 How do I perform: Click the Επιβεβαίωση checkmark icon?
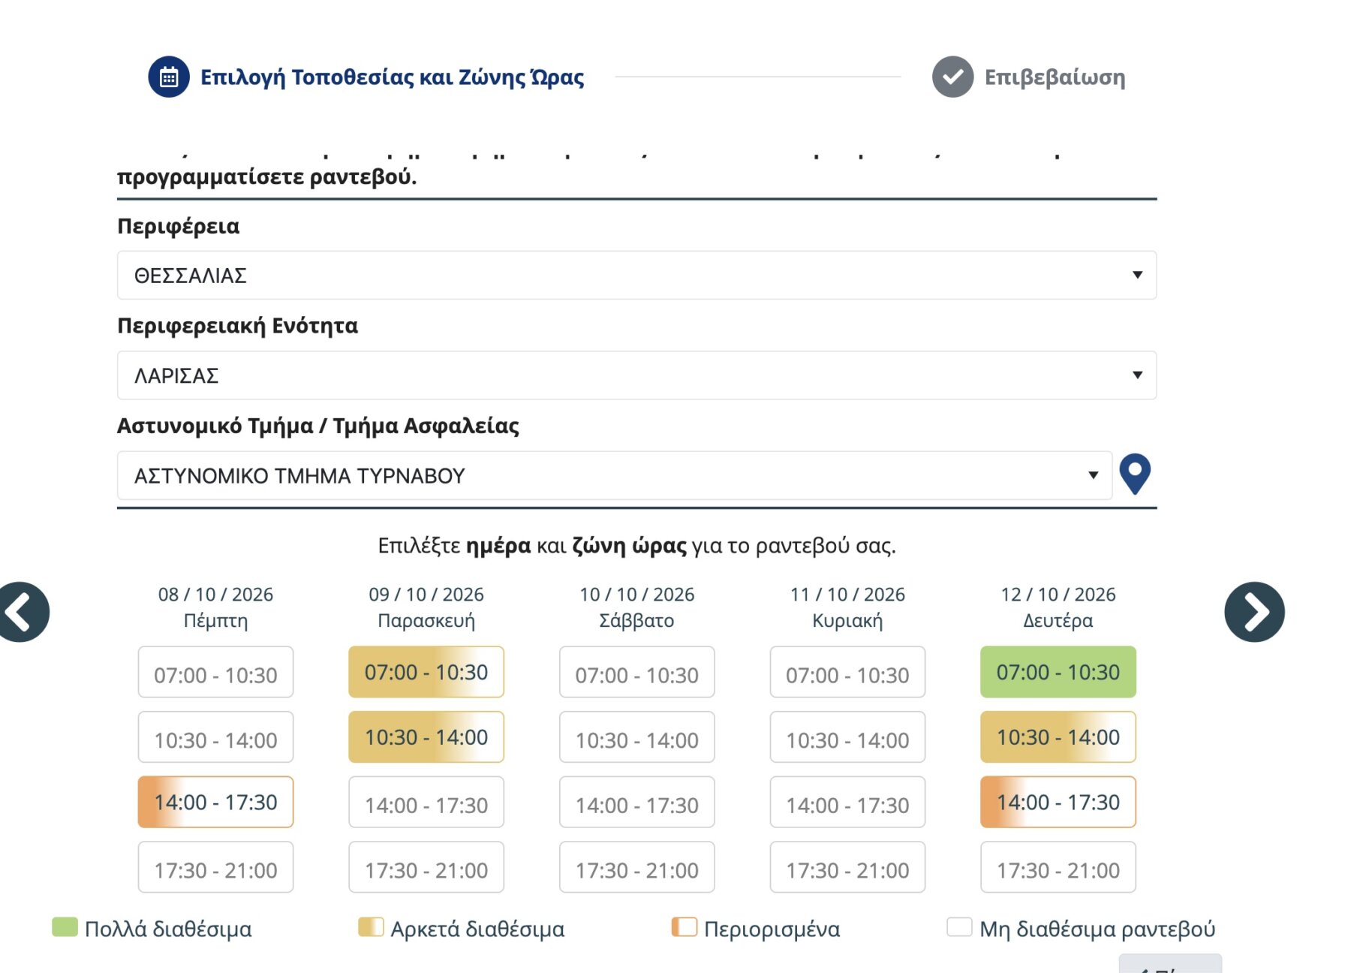click(x=952, y=77)
